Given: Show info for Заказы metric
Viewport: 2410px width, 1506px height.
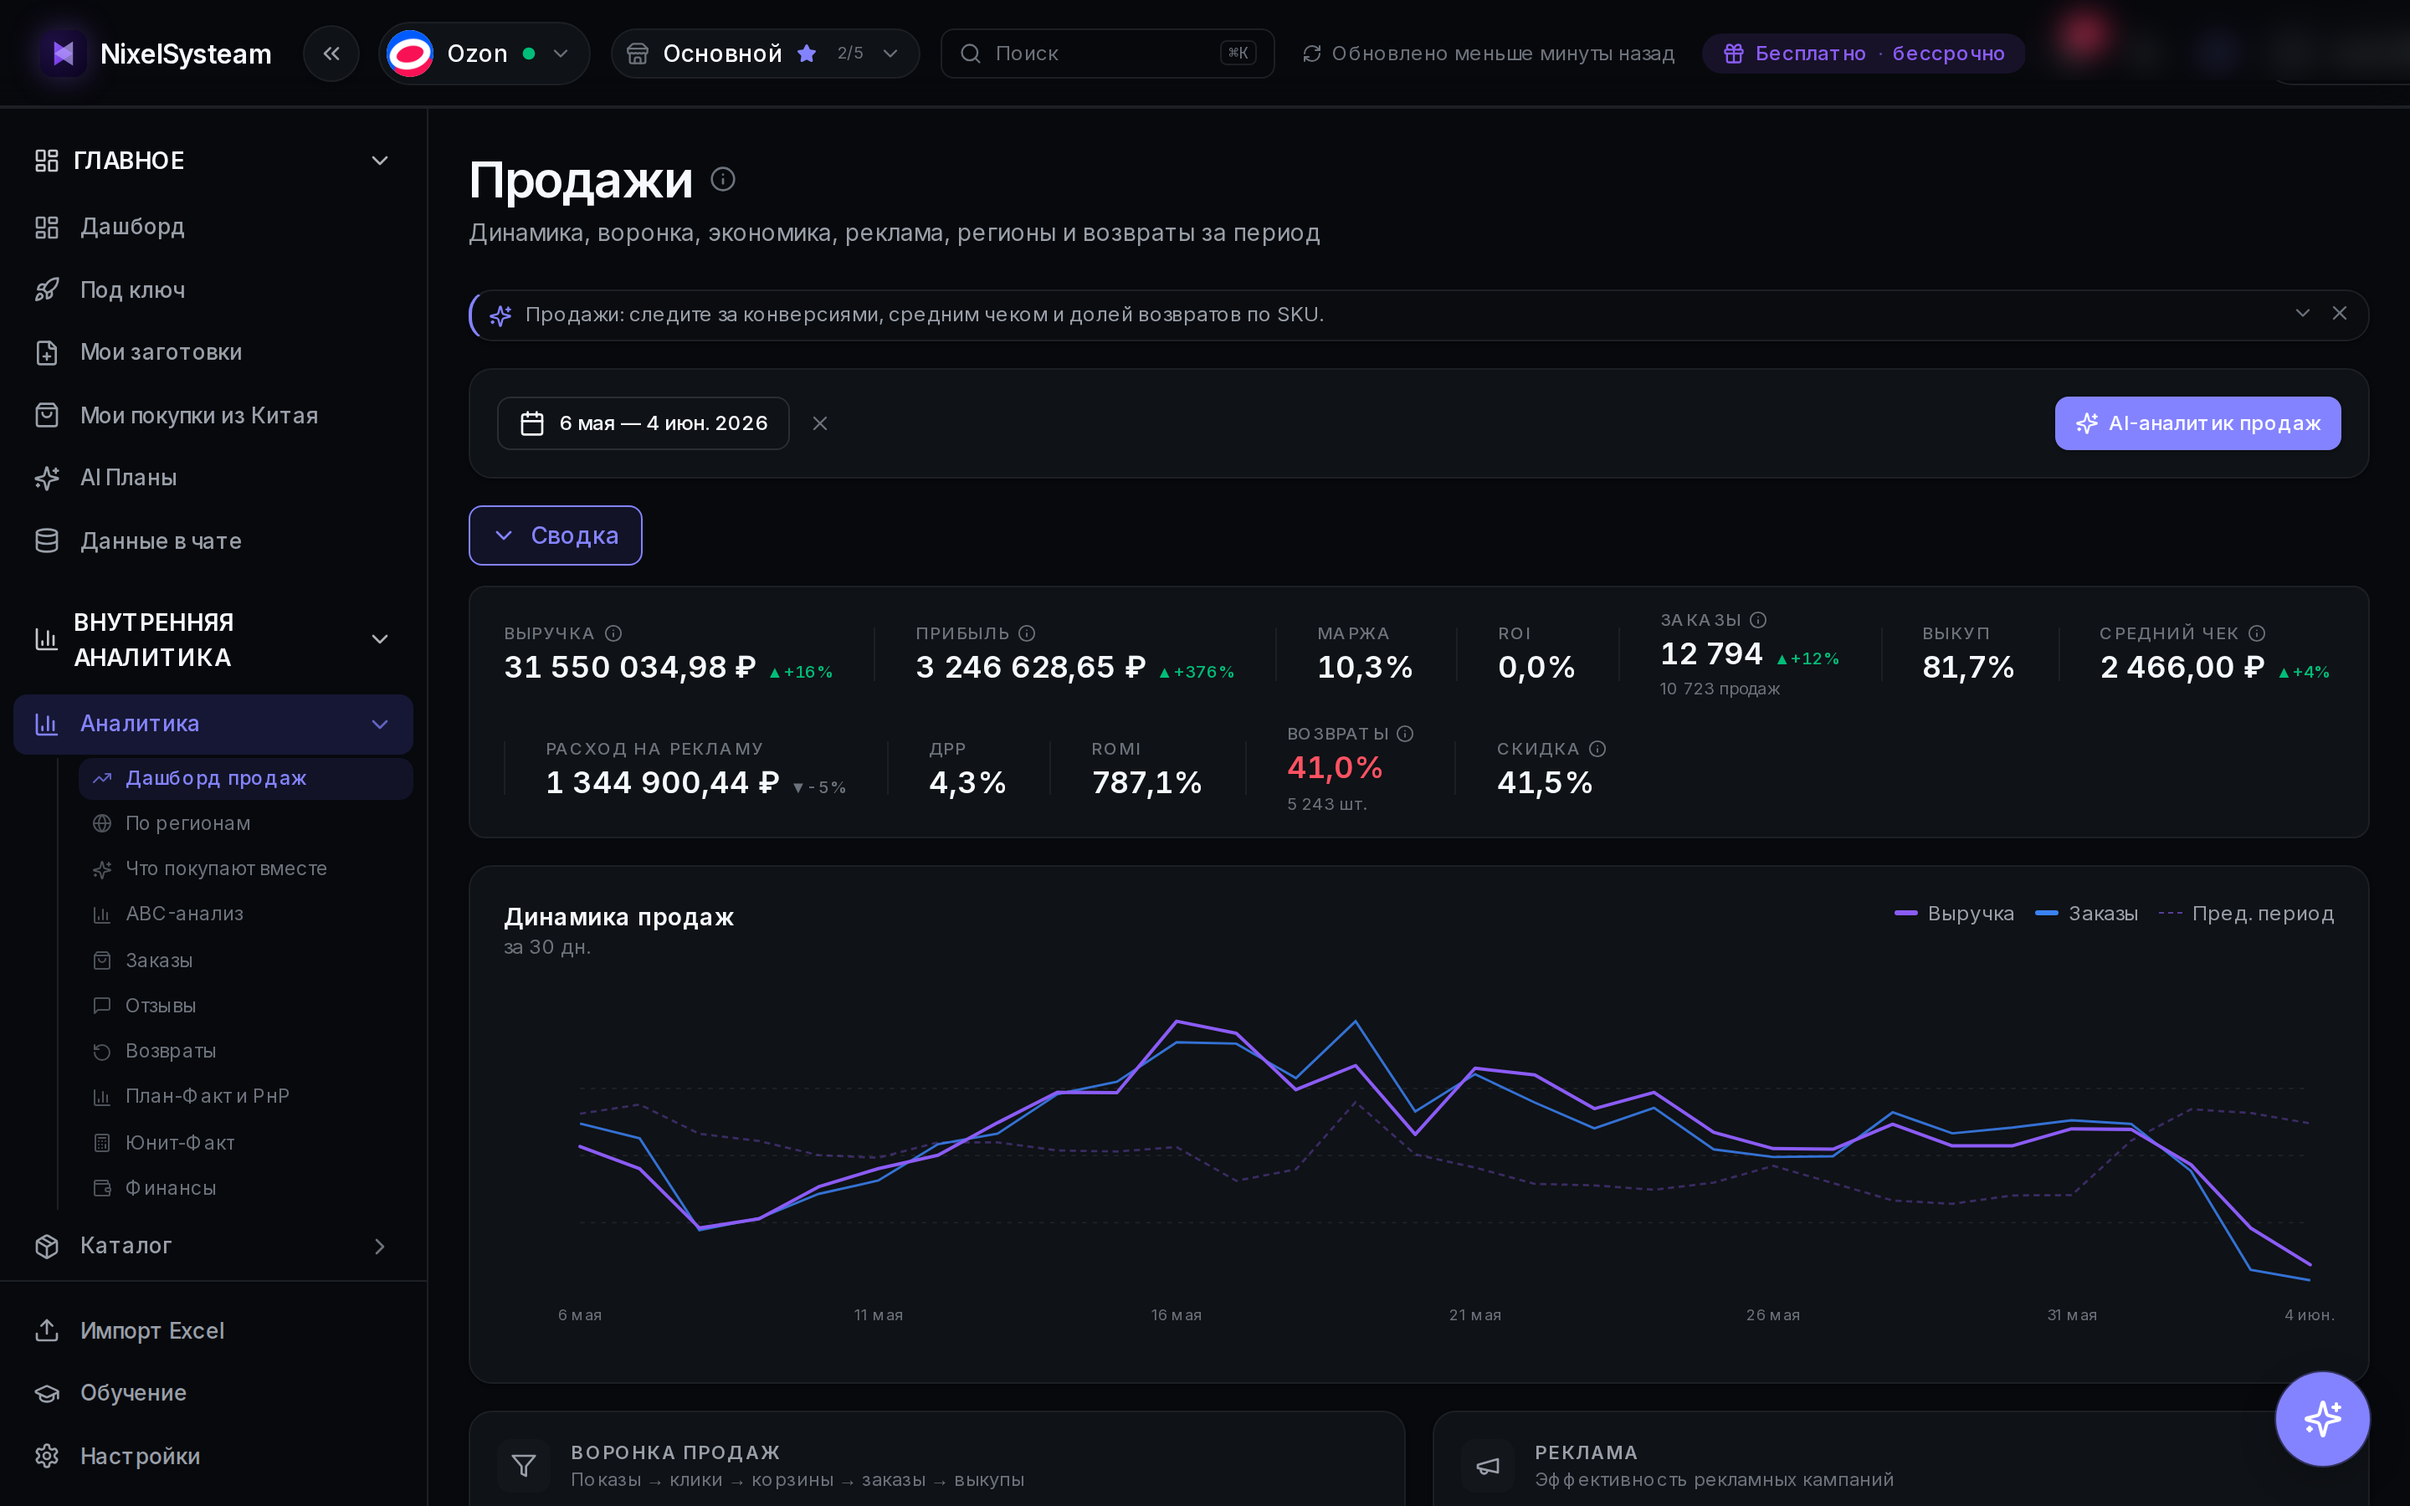Looking at the screenshot, I should pos(1759,621).
